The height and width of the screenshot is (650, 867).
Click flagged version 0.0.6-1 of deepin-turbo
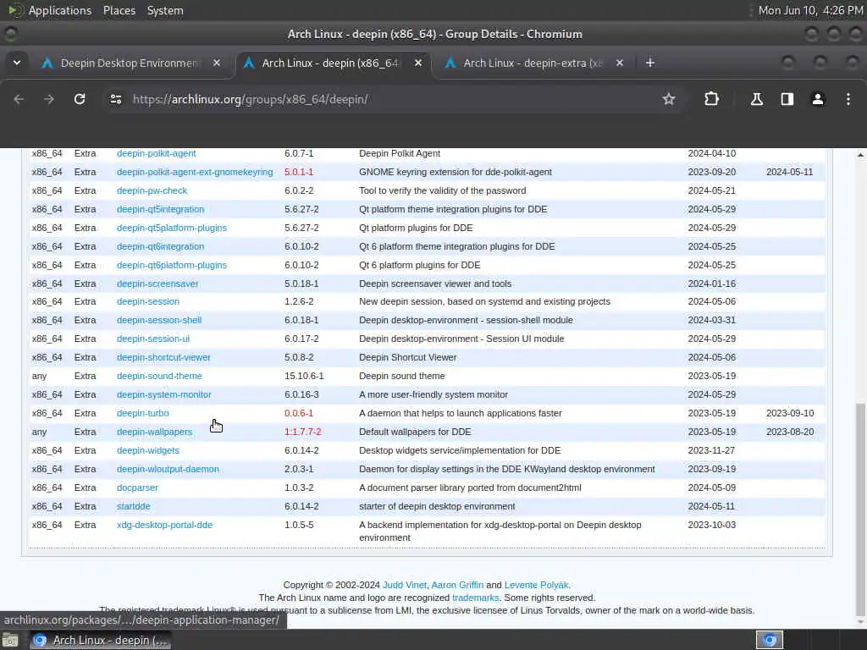(299, 413)
